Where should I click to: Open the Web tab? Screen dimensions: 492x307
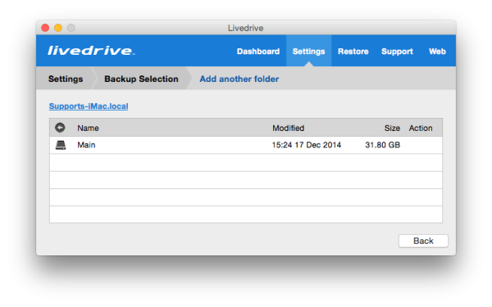pyautogui.click(x=437, y=52)
